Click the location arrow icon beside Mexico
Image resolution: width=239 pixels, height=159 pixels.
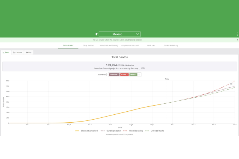[96, 34]
